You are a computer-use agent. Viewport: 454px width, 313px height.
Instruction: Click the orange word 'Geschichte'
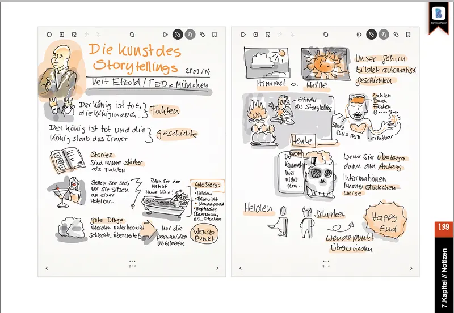177,134
